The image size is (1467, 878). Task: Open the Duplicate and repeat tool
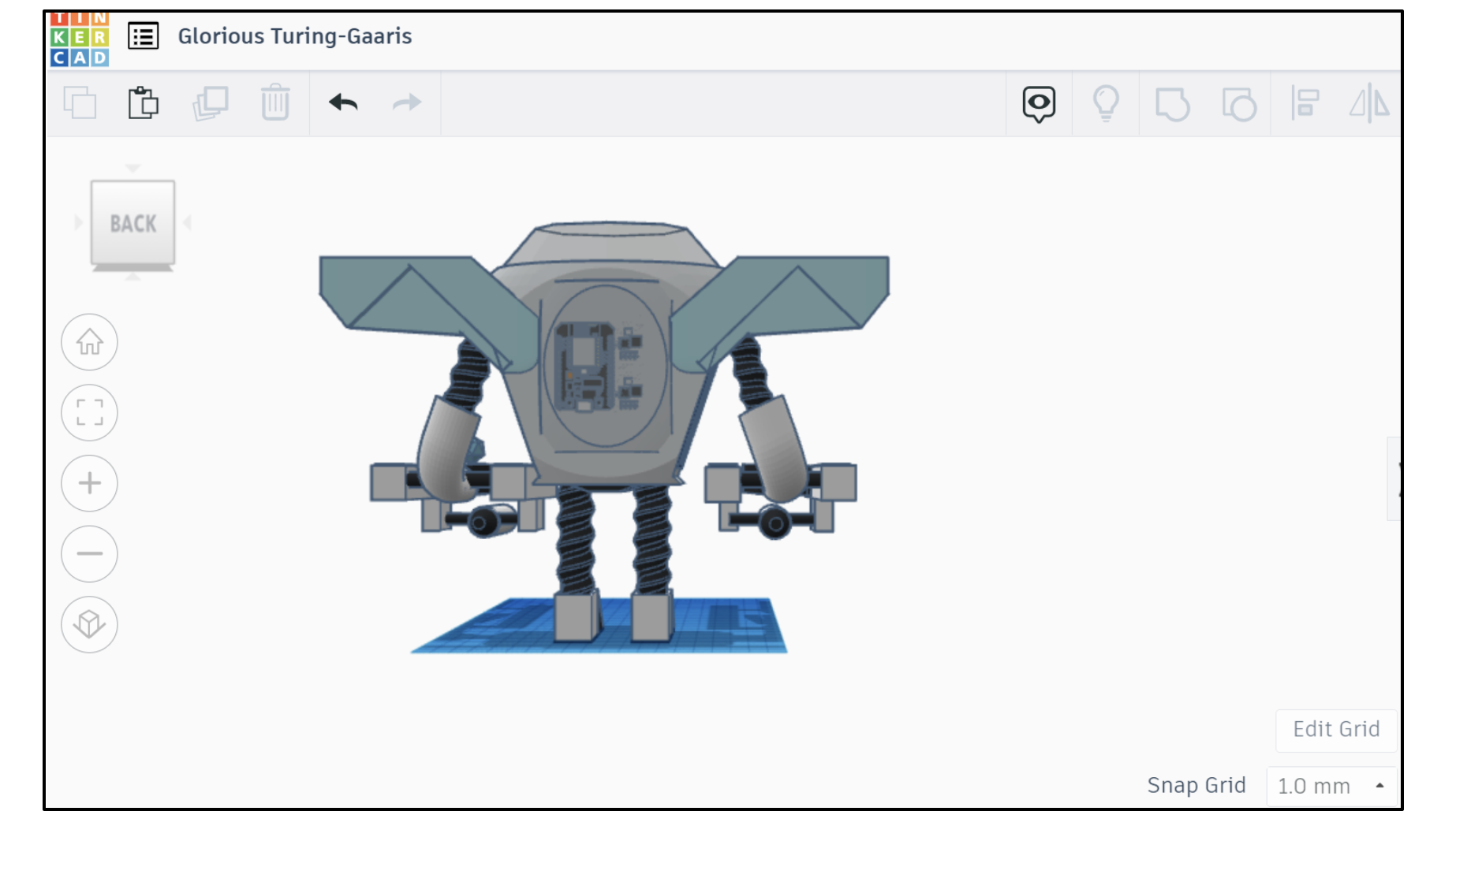click(x=209, y=103)
